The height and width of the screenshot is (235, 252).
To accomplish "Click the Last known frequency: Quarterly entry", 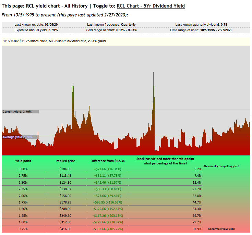I will pos(111,25).
